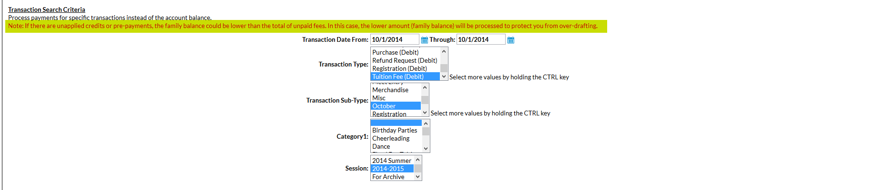895x190 pixels.
Task: Select Merchandise in Transaction Sub-Type list
Action: coord(396,90)
